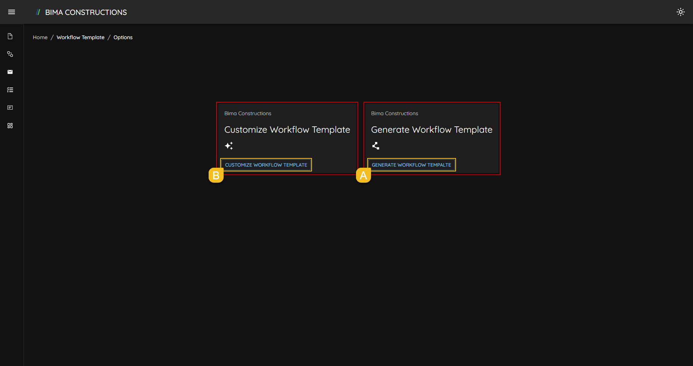The width and height of the screenshot is (693, 366).
Task: Toggle the light/dark theme with the sun icon
Action: tap(681, 12)
